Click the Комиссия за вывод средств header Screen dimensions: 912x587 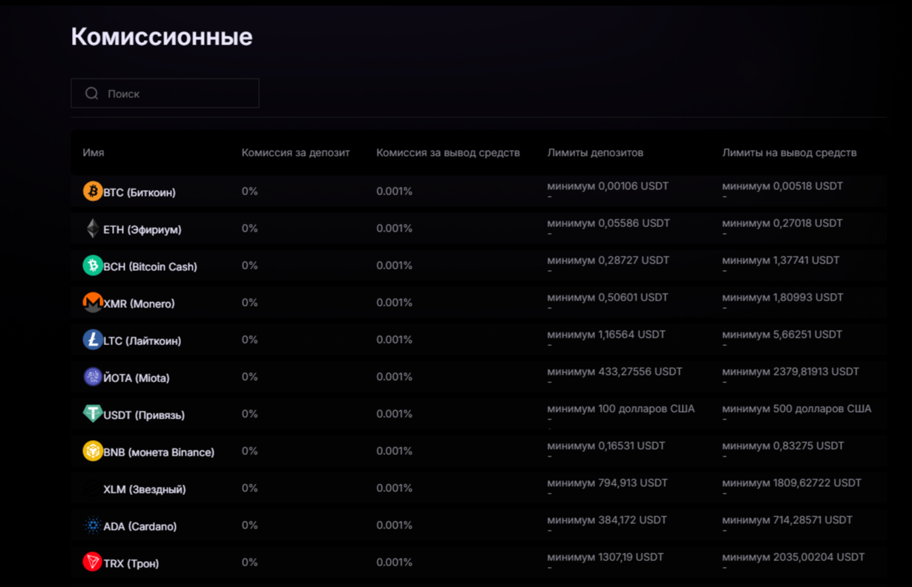click(448, 153)
